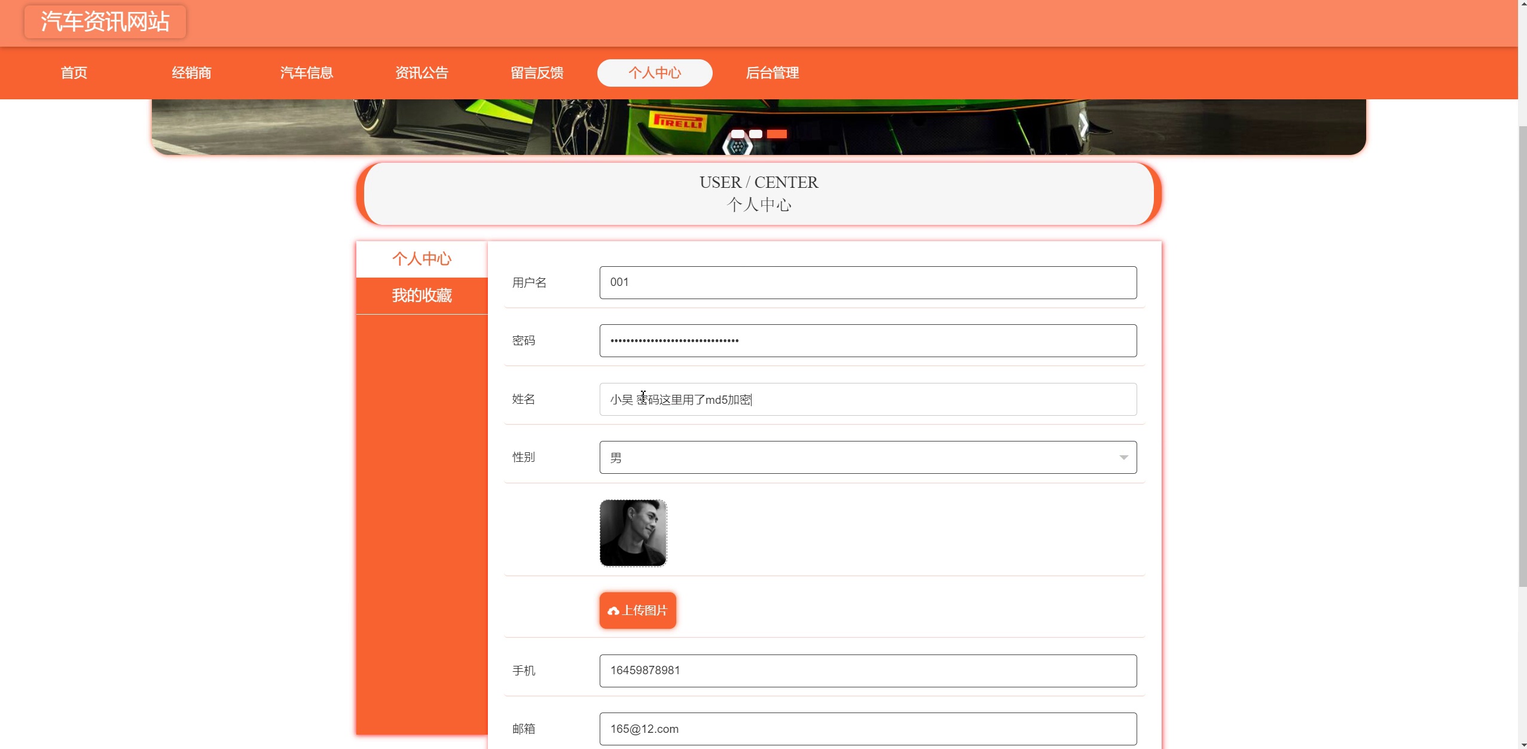The image size is (1527, 749).
Task: Select the active orange carousel indicator
Action: [x=777, y=134]
